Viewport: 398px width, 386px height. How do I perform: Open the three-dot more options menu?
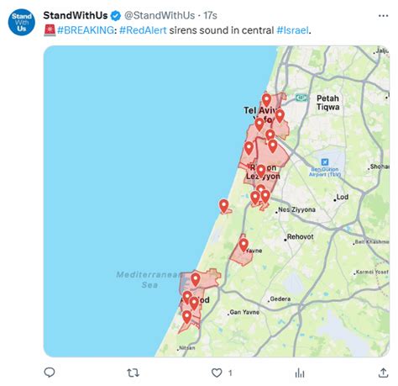[383, 16]
